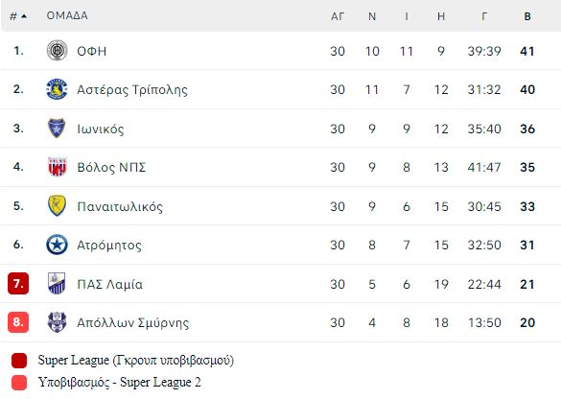Select the ΠΑΣ Λαμία club crest
Screen dimensions: 561x399
tap(57, 283)
